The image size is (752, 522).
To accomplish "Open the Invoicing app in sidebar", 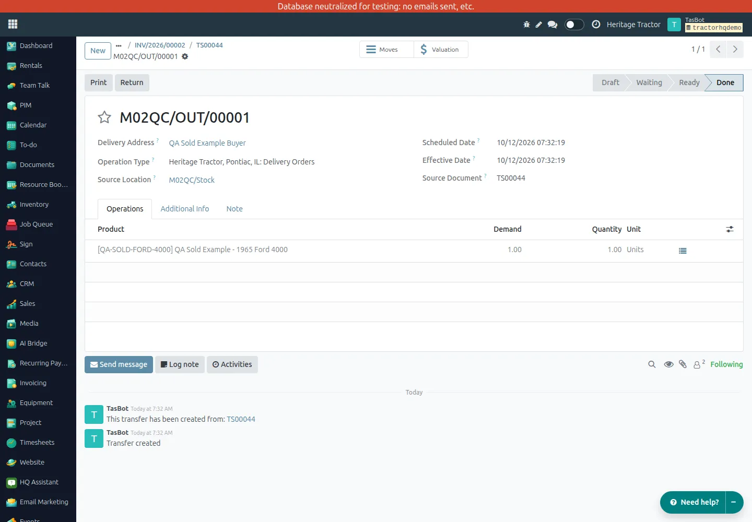I will coord(38,383).
